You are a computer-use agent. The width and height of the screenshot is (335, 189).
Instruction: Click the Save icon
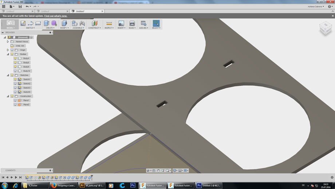coord(20,7)
